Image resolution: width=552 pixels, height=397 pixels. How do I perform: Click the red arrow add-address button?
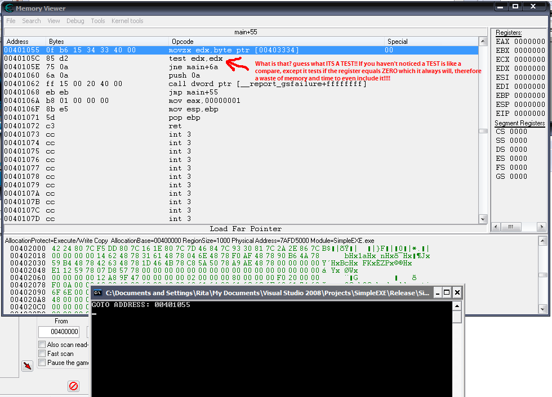click(27, 366)
